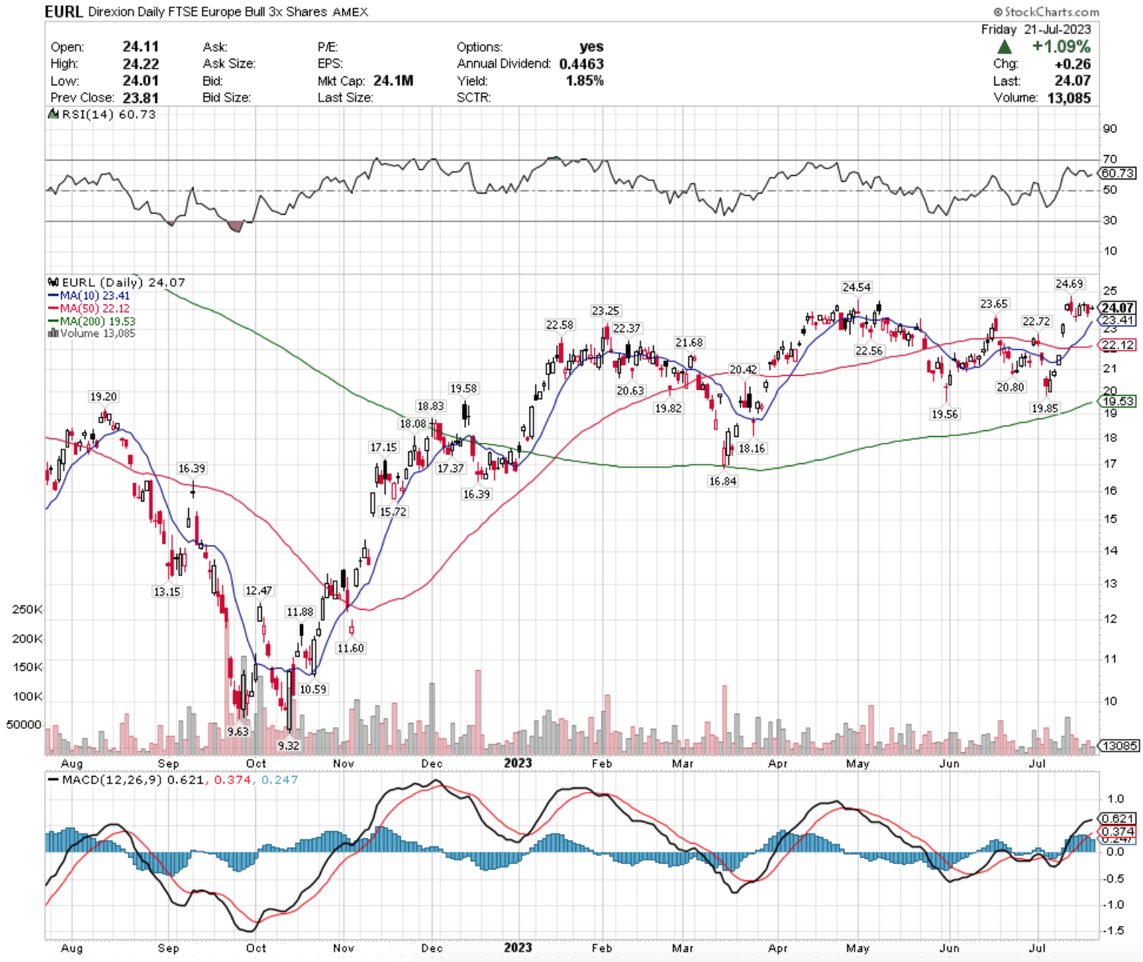Click the Last price 24.07 value
Image resolution: width=1143 pixels, height=962 pixels.
click(1072, 81)
